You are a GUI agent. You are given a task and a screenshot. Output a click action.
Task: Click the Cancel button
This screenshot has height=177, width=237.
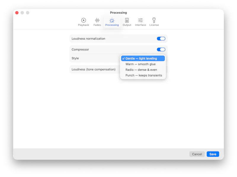pos(197,154)
